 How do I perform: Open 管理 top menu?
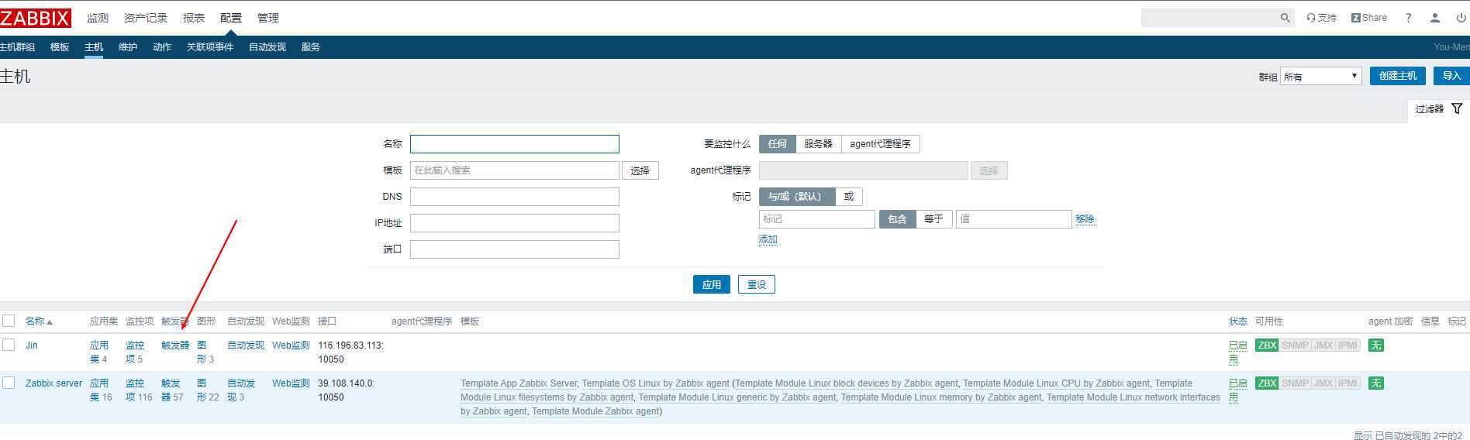pos(268,18)
